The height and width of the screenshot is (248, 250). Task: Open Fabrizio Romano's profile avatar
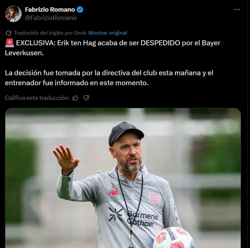coord(13,14)
